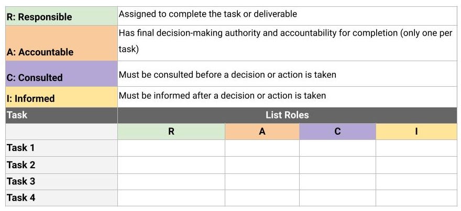This screenshot has width=461, height=211.
Task: Click the Consulted description text cell
Action: [287, 74]
